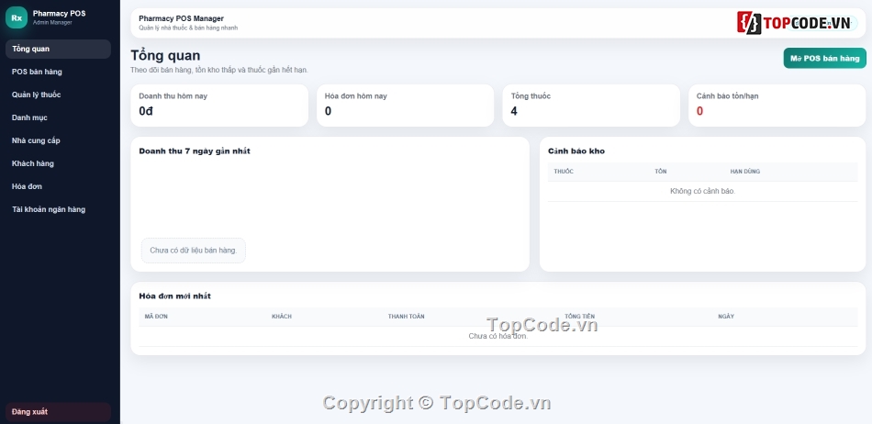Click the Admin Manager subtitle in sidebar
Image resolution: width=872 pixels, height=424 pixels.
(x=52, y=23)
